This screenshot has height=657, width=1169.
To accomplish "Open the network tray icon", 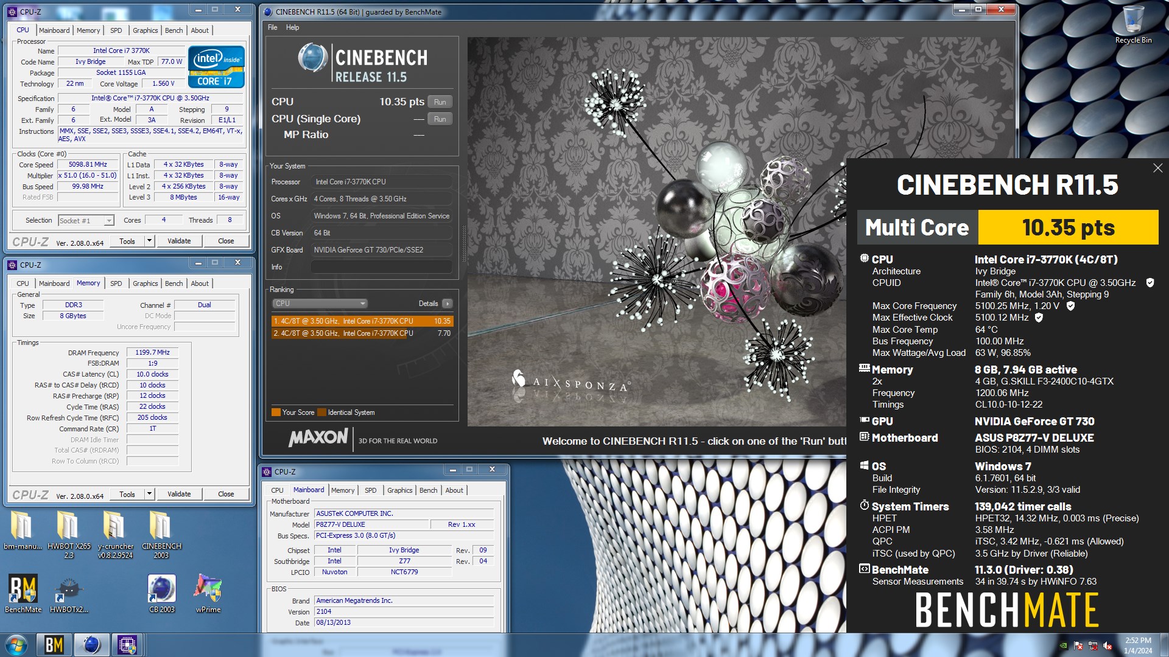I will pyautogui.click(x=1093, y=645).
